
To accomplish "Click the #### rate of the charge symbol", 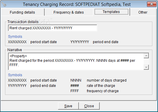I will click(x=75, y=86).
